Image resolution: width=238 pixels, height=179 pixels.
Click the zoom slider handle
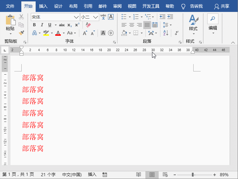point(193,175)
